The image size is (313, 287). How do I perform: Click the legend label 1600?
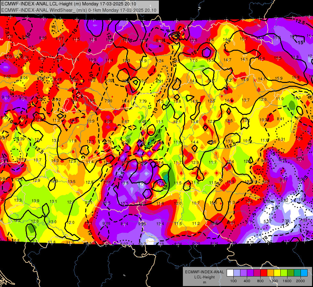(287, 281)
